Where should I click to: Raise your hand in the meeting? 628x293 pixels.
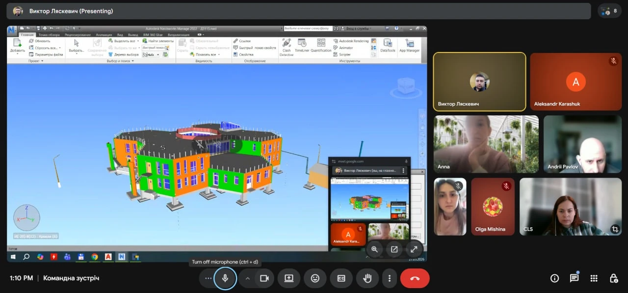pos(367,278)
